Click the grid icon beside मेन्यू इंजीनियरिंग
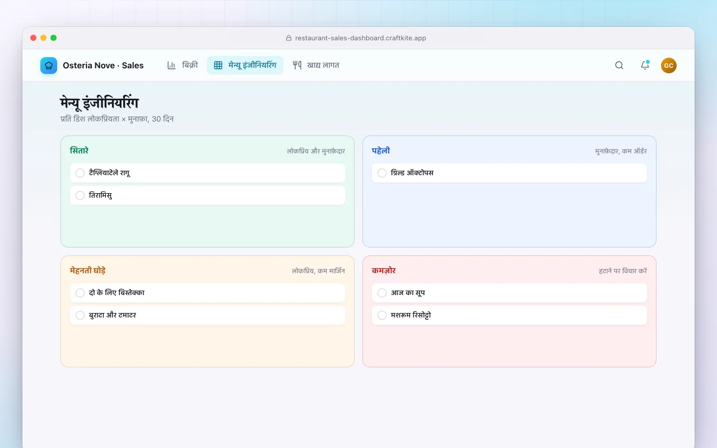717x448 pixels. [x=218, y=66]
